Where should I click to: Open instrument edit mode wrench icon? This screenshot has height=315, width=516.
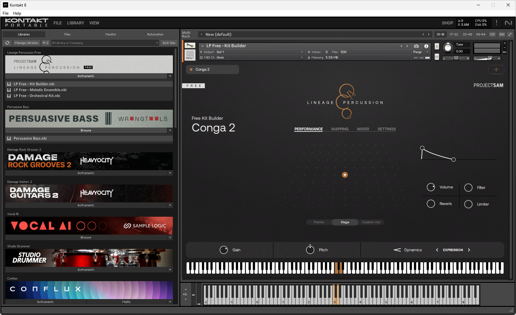pos(190,46)
